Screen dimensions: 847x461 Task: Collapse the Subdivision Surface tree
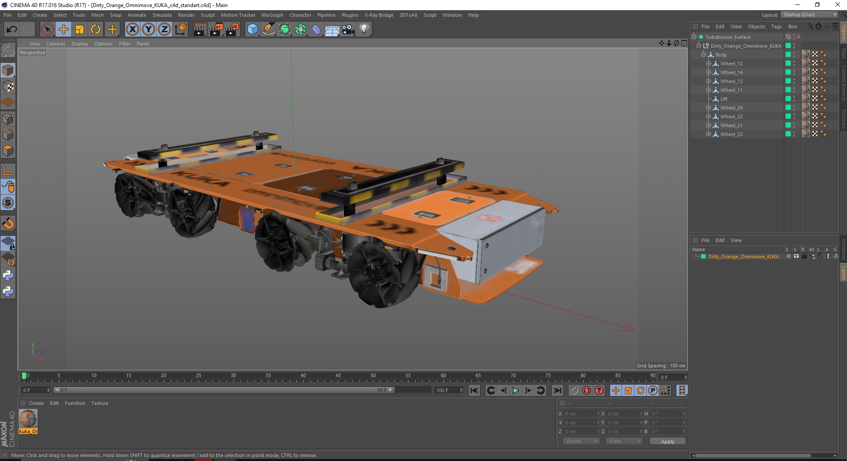[694, 37]
